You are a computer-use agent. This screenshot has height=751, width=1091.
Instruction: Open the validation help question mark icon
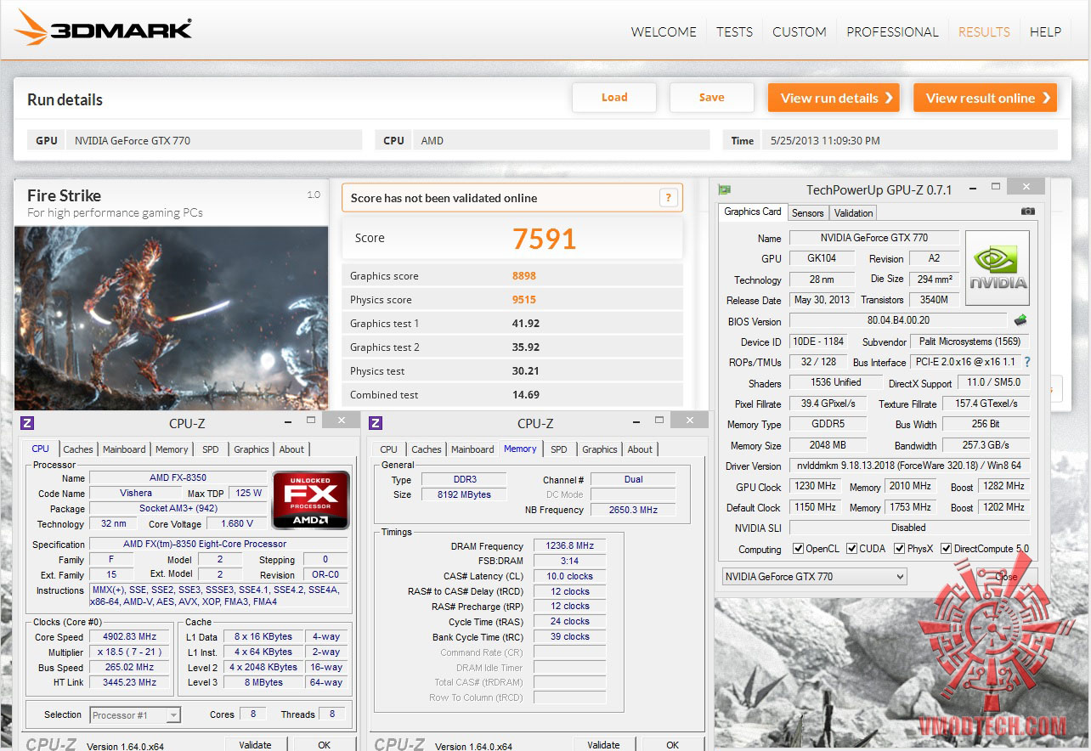tap(670, 198)
